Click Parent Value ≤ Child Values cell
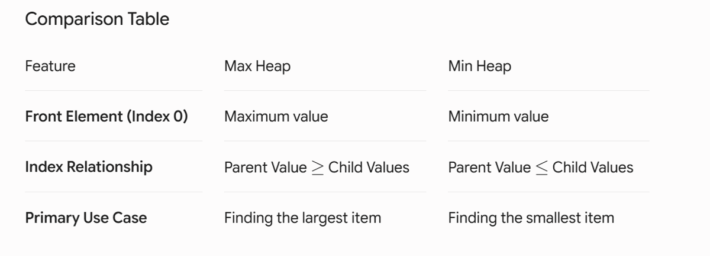Viewport: 710px width, 256px height. tap(541, 168)
